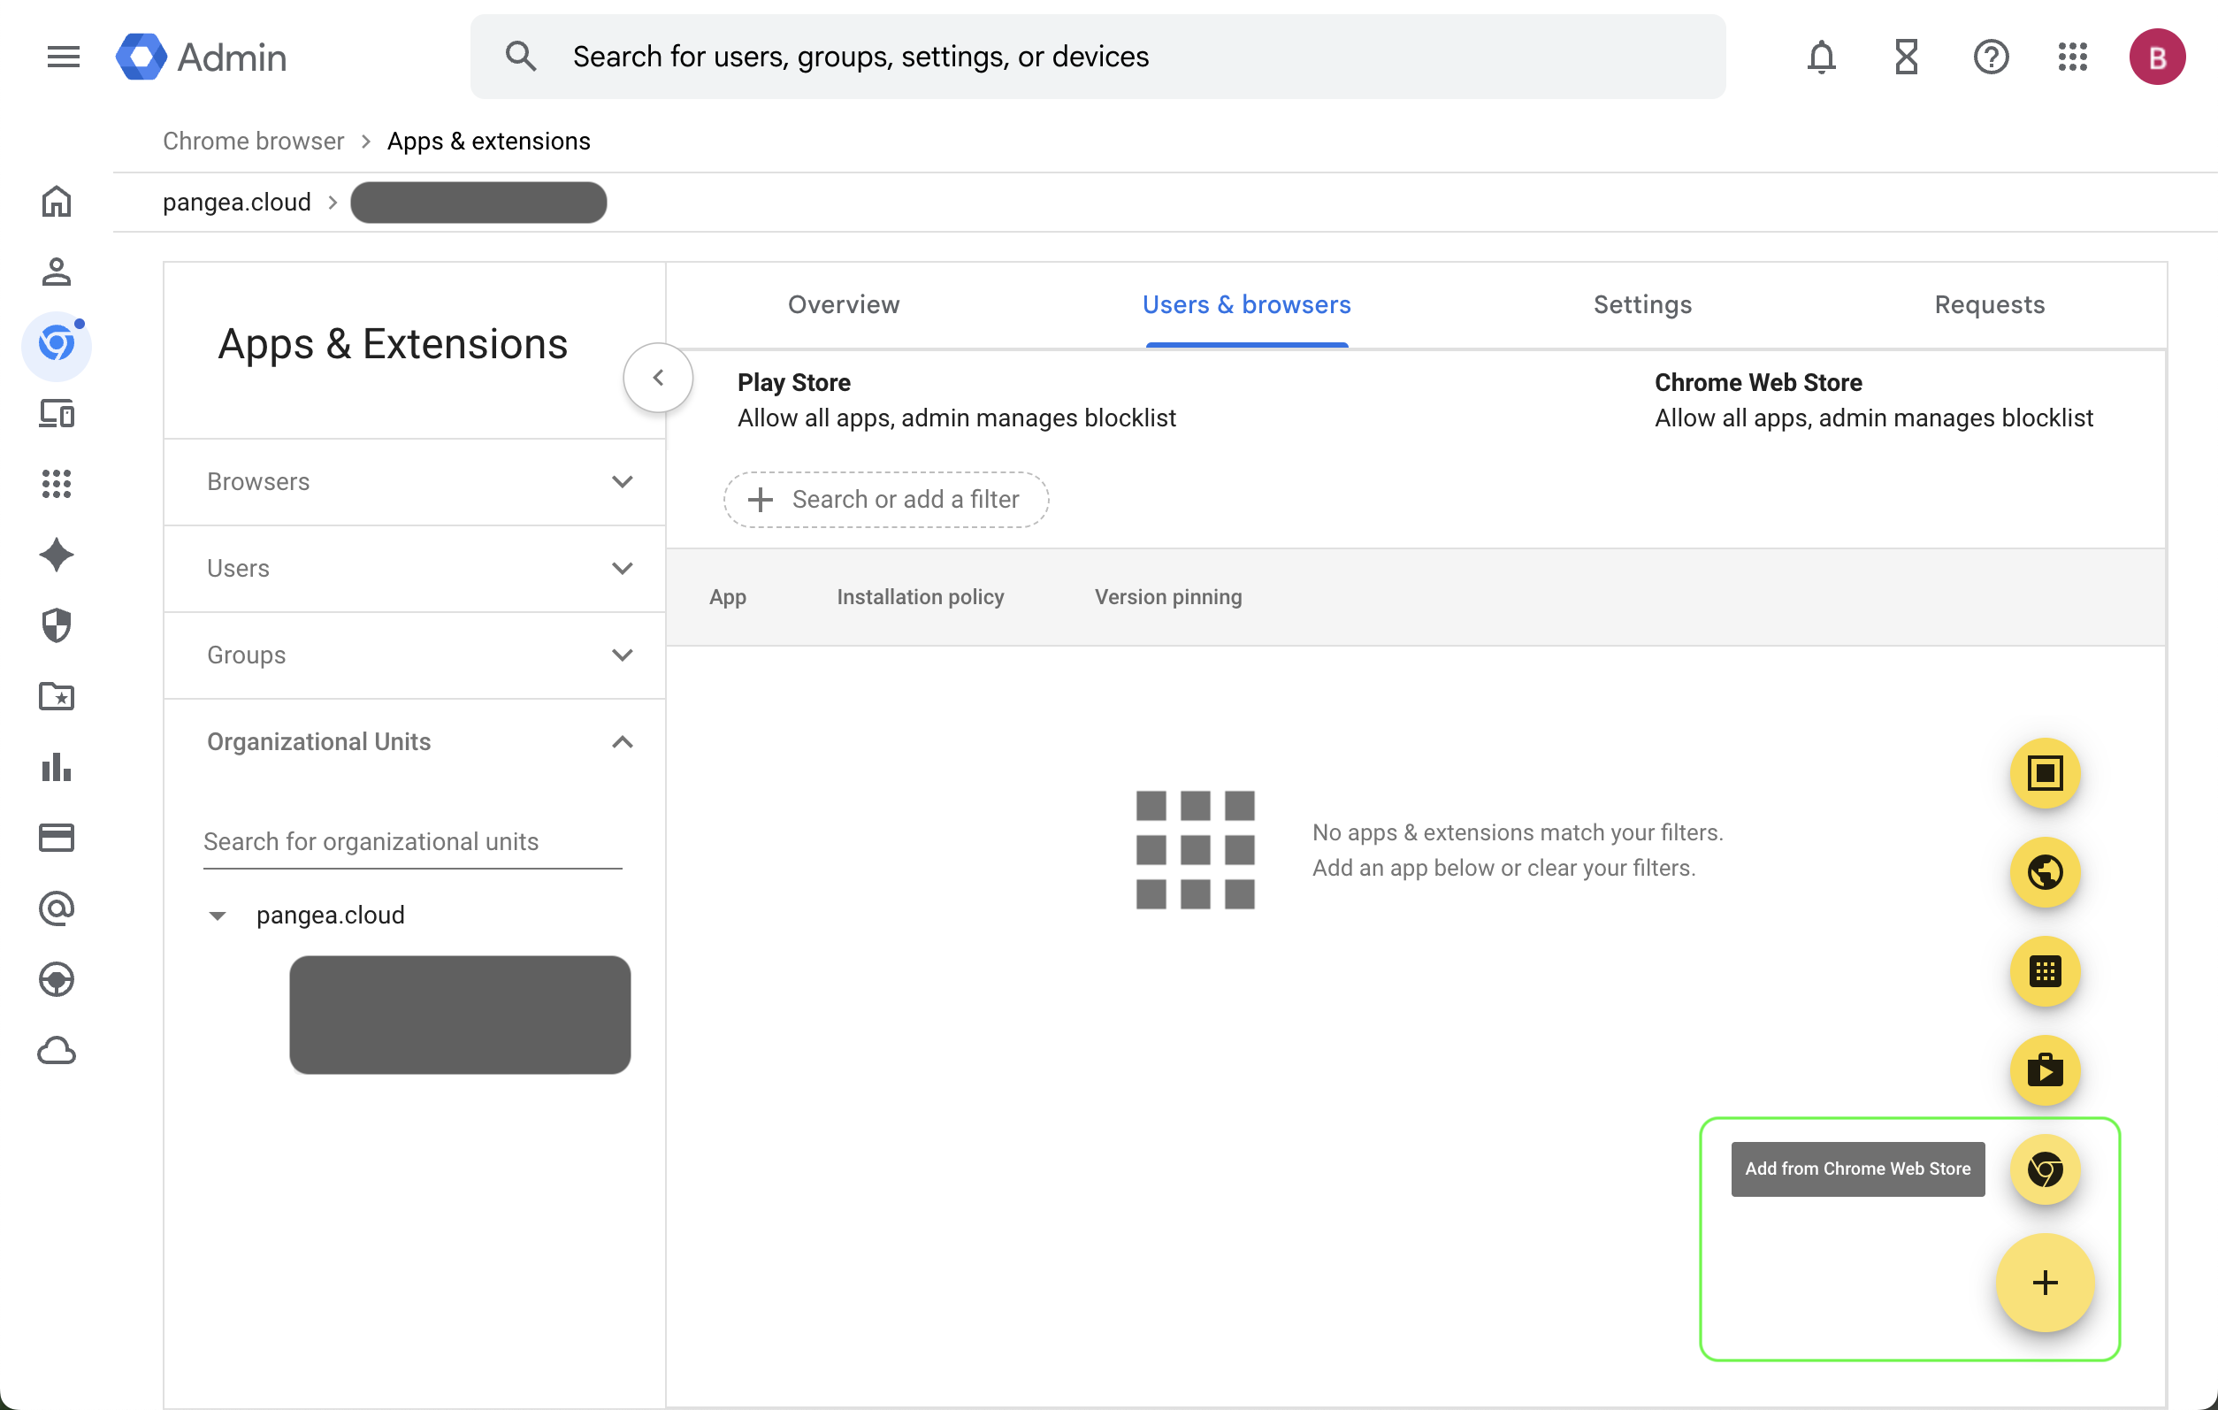Click Chrome browser breadcrumb link

(253, 141)
